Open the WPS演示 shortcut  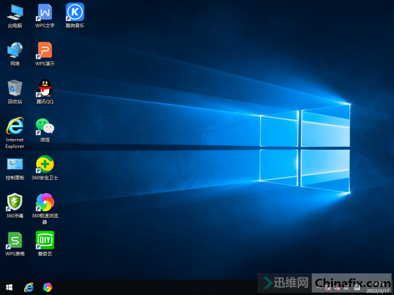click(x=45, y=54)
